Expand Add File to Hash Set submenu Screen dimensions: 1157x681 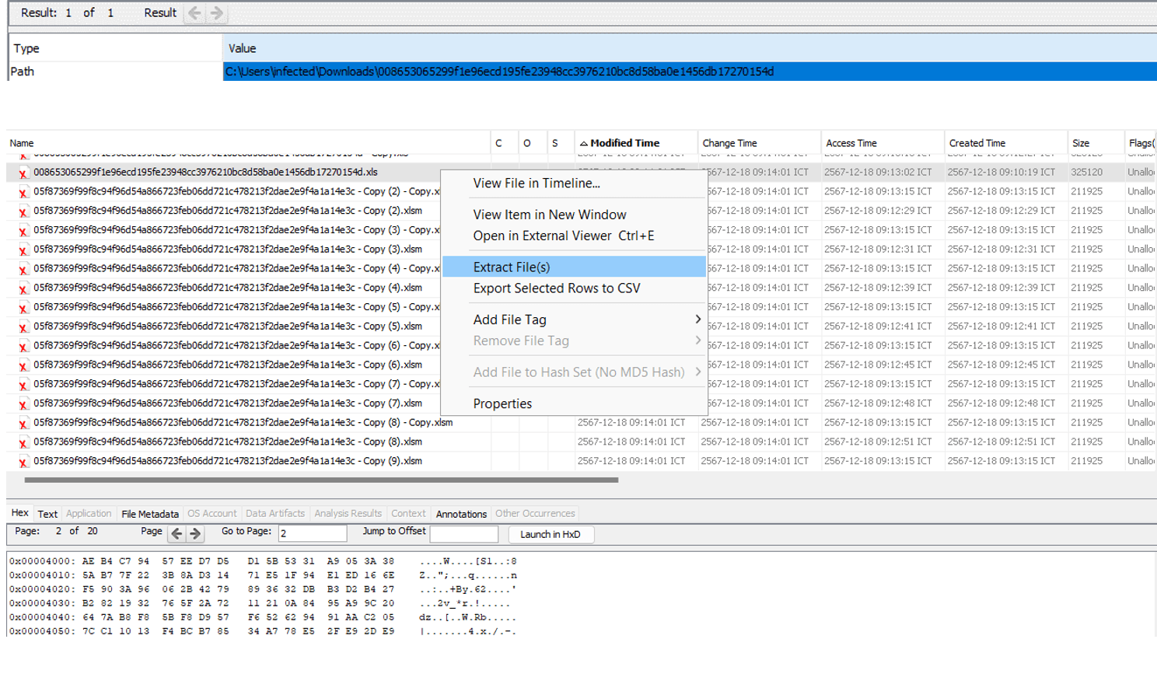[x=697, y=372]
